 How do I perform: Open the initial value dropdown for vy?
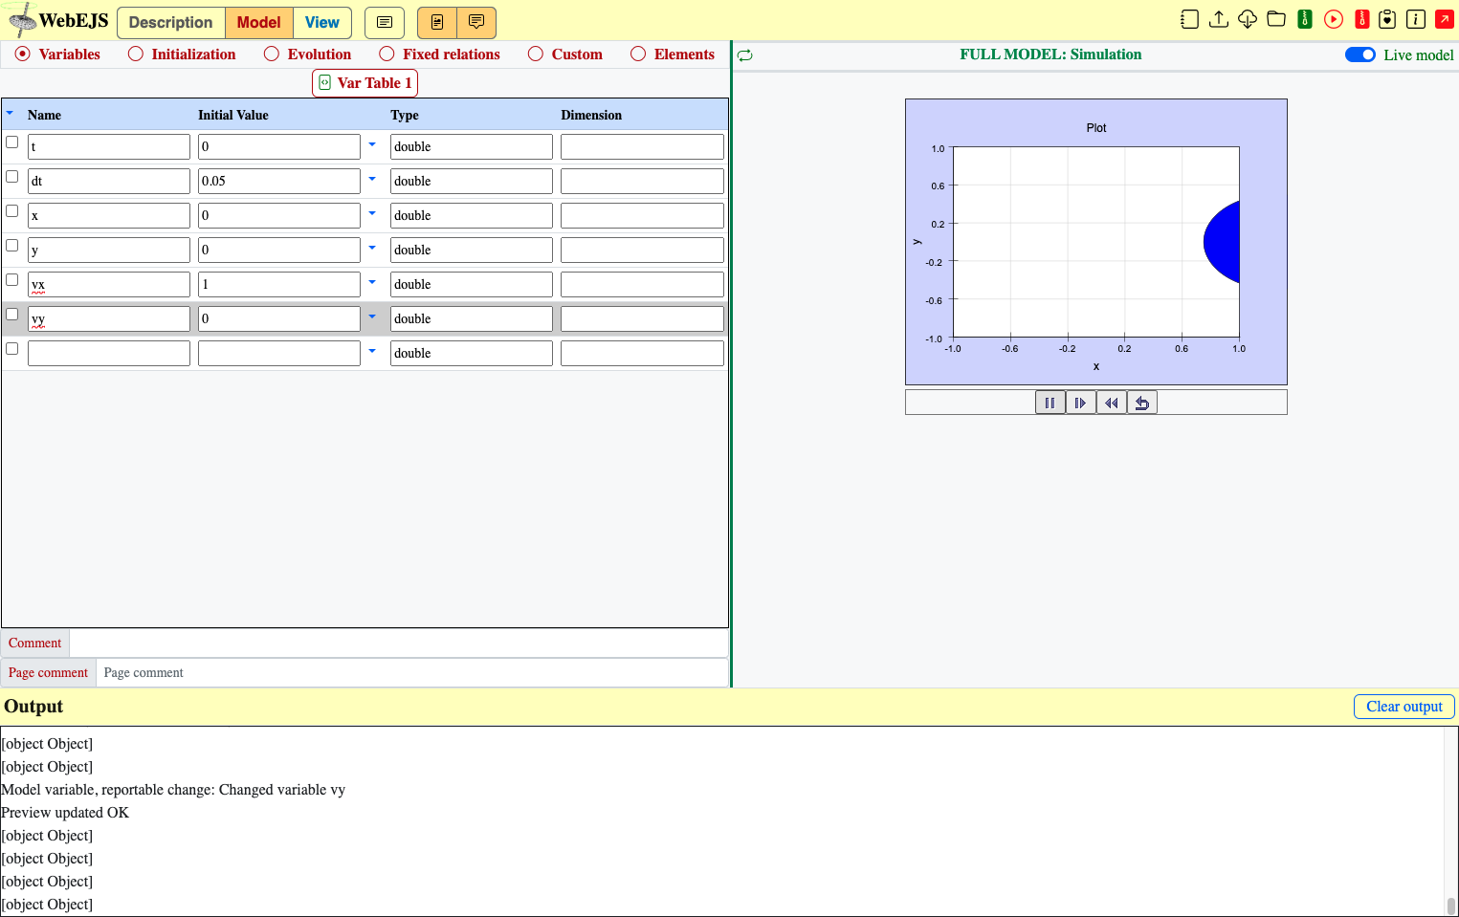pos(372,317)
